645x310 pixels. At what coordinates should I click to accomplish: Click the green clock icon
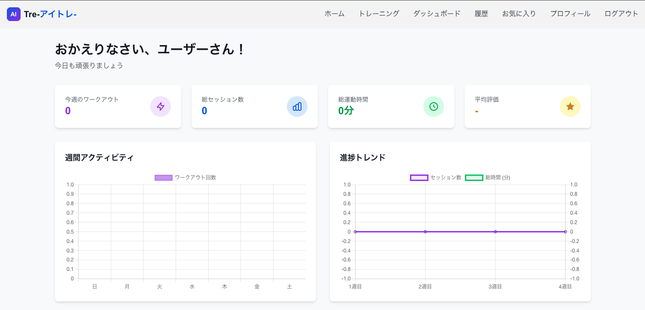point(434,106)
